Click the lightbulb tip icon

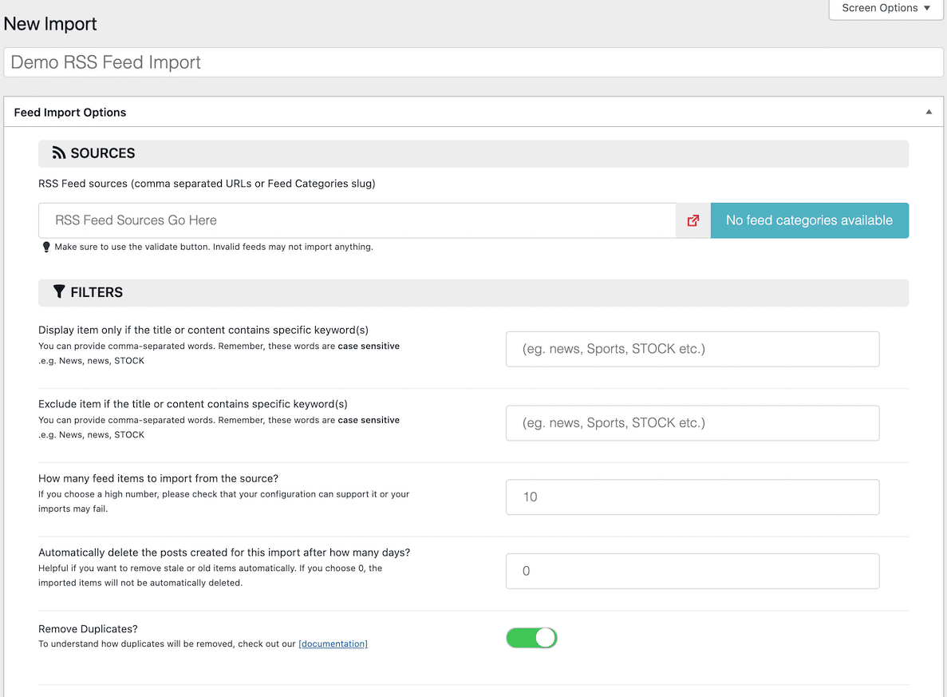[45, 248]
